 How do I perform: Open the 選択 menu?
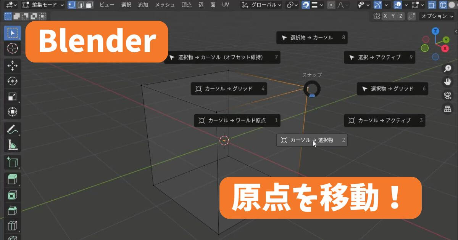(x=126, y=5)
